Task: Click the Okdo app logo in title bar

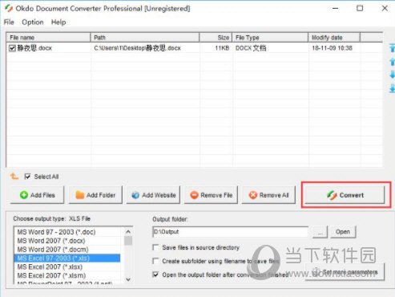Action: pos(9,8)
